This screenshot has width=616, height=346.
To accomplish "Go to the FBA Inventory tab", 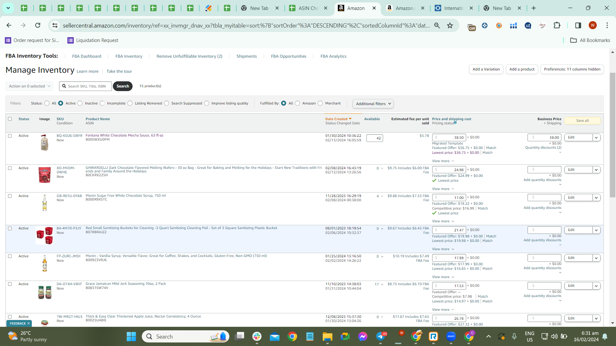I will (x=129, y=56).
